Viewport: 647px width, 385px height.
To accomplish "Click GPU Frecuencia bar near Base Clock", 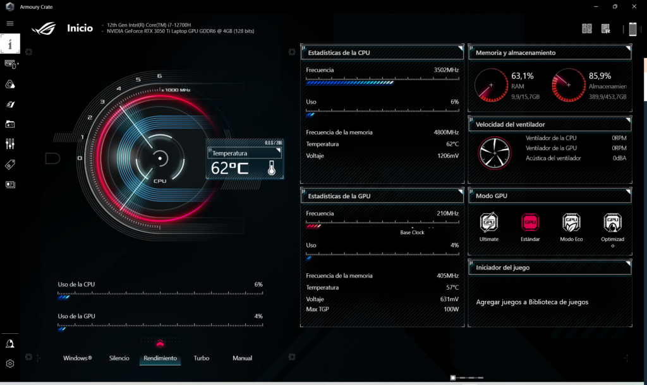I will pyautogui.click(x=382, y=226).
